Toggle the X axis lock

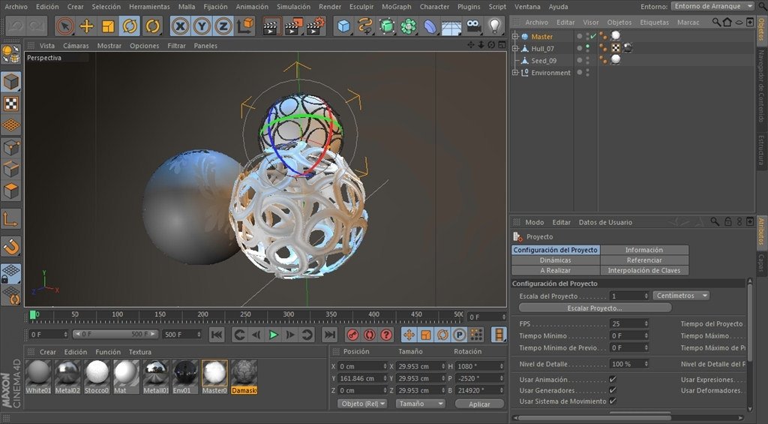180,26
